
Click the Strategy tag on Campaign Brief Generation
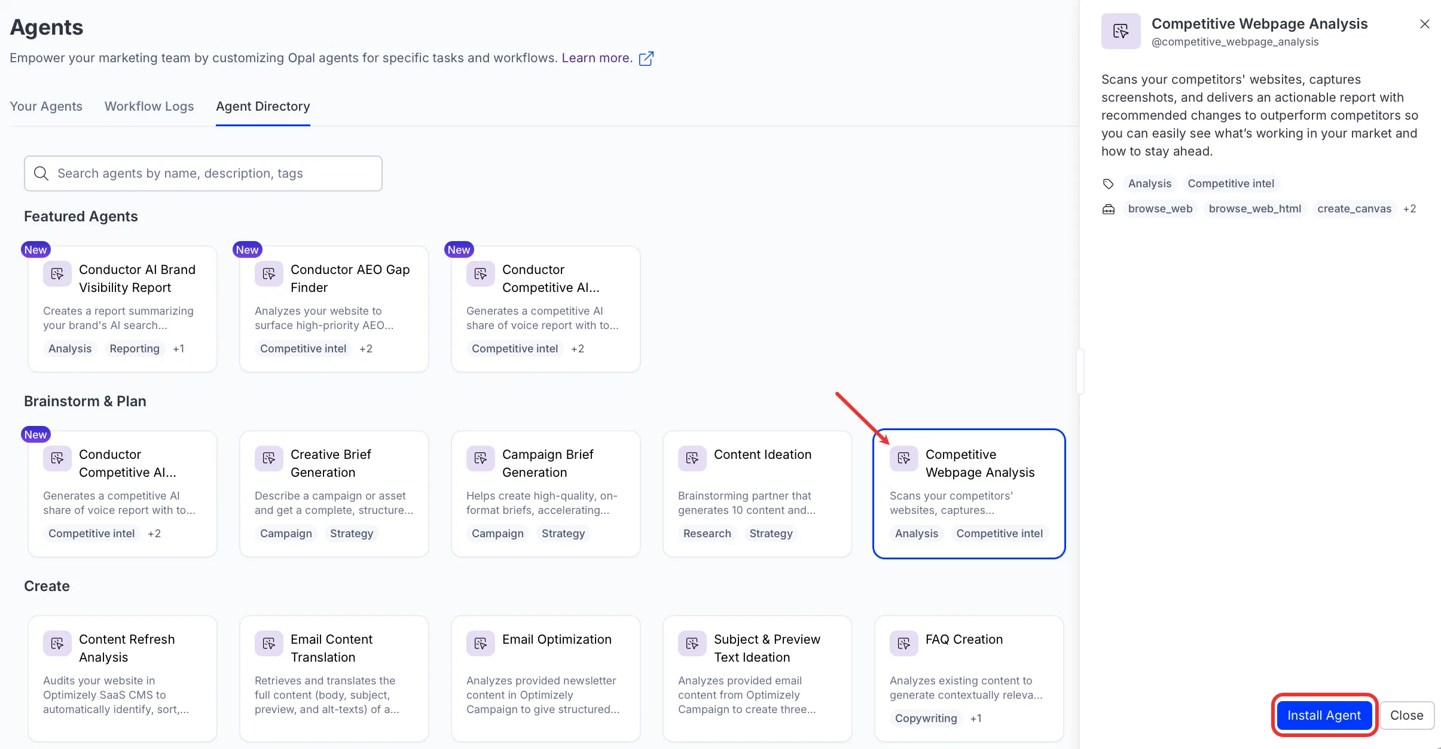point(563,534)
